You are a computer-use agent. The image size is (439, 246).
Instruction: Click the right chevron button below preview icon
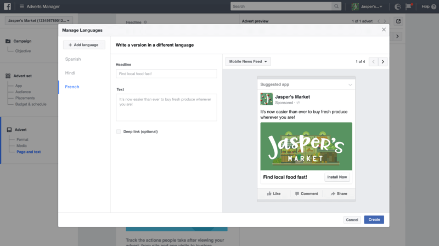[397, 36]
